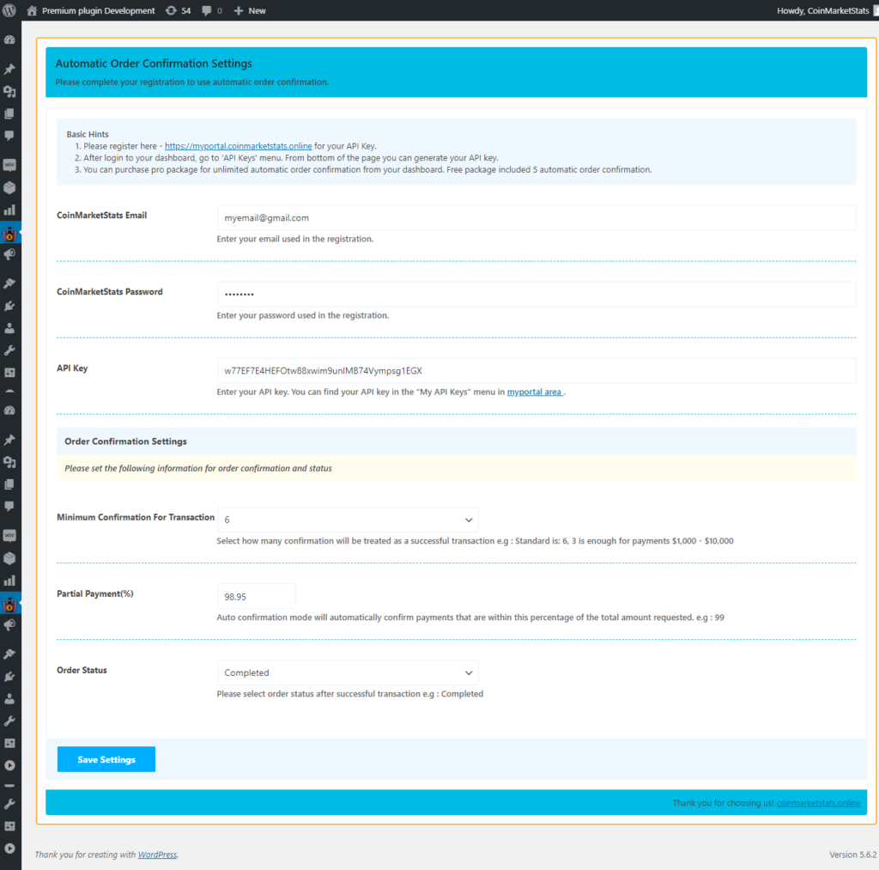Click the plus New content item
This screenshot has width=879, height=870.
250,10
